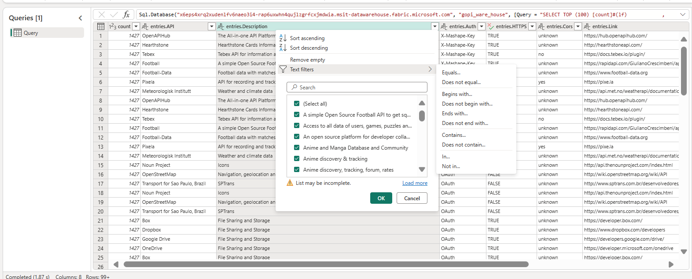
Task: Confirm formula with checkmark icon
Action: pos(114,15)
